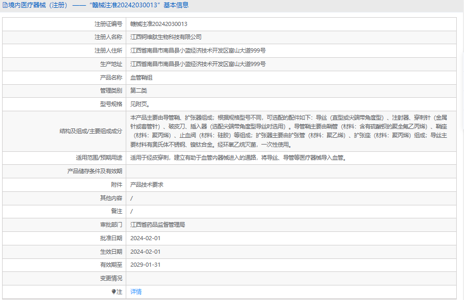Select management category 第二类

tap(139, 90)
